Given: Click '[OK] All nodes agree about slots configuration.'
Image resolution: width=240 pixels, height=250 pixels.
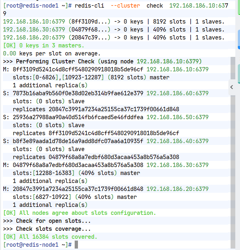Looking at the screenshot, I should click(79, 213).
